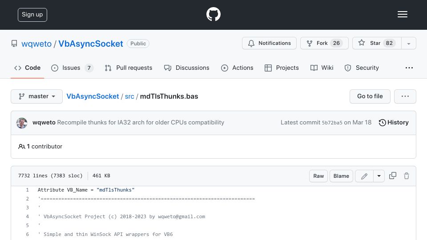Viewport: 427px width, 240px height.
Task: Click the 'mdTlsThunks.bas' filename in breadcrumb
Action: click(x=169, y=96)
